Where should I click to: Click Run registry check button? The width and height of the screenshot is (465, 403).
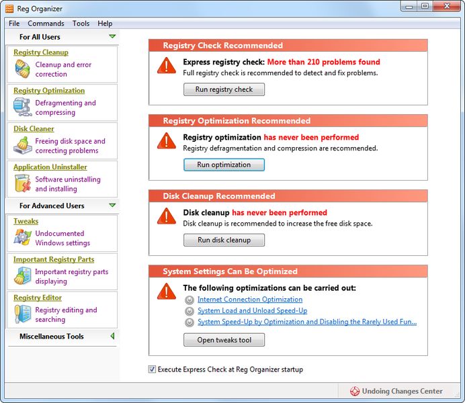tap(224, 89)
